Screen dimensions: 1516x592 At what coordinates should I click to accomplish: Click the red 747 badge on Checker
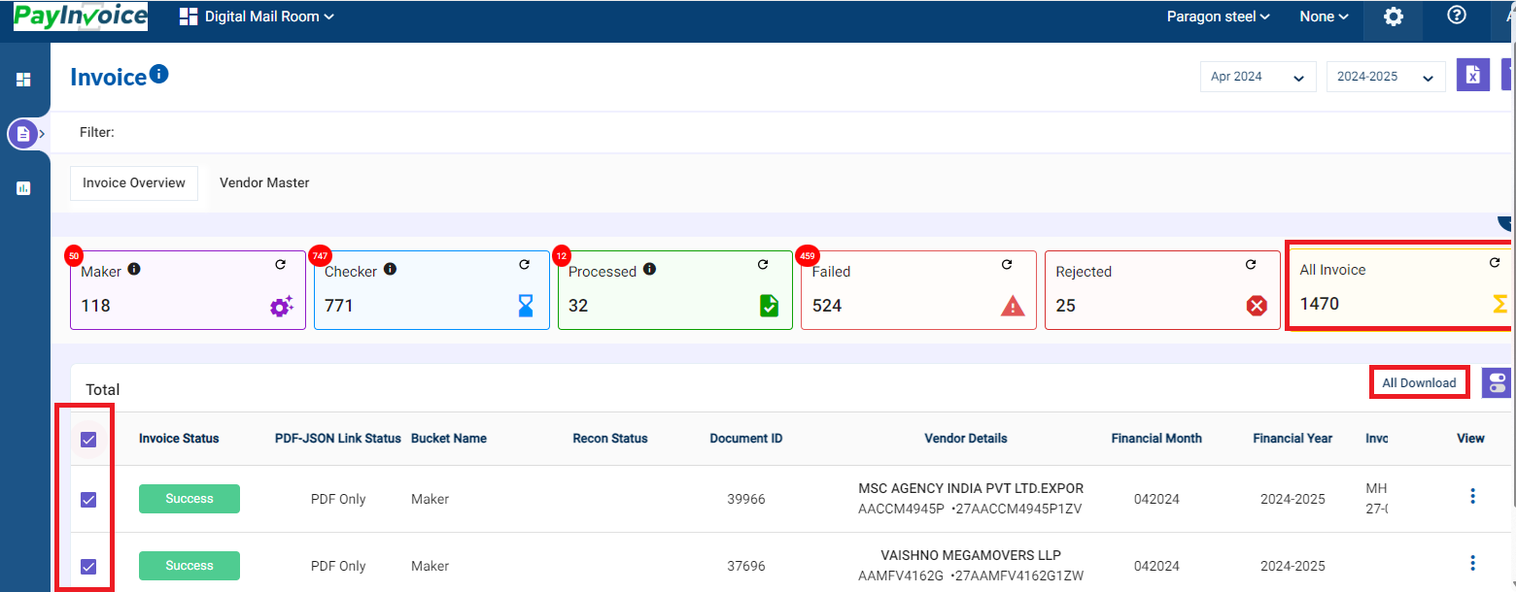pyautogui.click(x=320, y=256)
